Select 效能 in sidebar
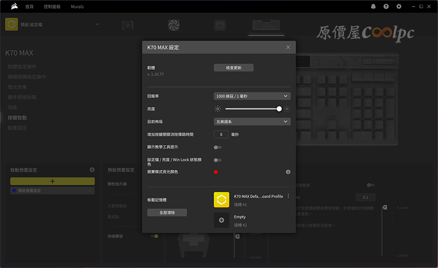The width and height of the screenshot is (438, 268). click(13, 108)
